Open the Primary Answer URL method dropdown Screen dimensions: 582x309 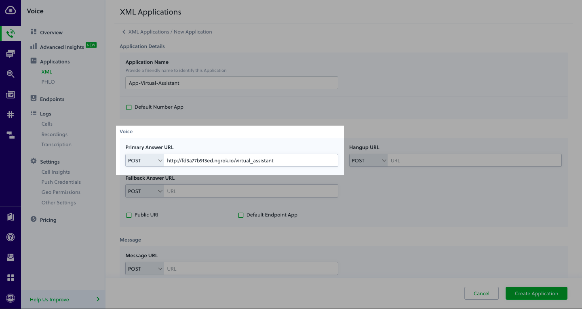click(144, 160)
